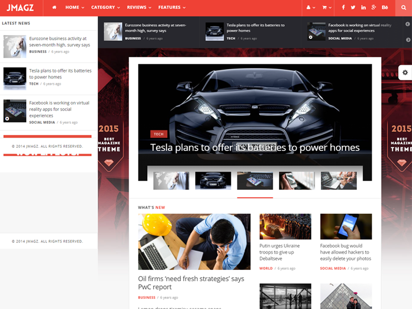Open sidebar article 'Tesla plans to offer its batteries'
The image size is (412, 309).
[60, 74]
